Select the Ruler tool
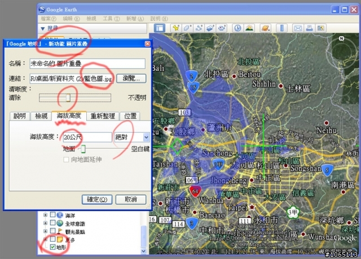Screen dimensions: 361x259 [x=281, y=28]
